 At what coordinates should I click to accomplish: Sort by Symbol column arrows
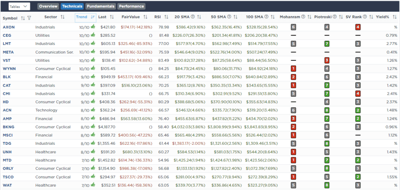coord(23,18)
